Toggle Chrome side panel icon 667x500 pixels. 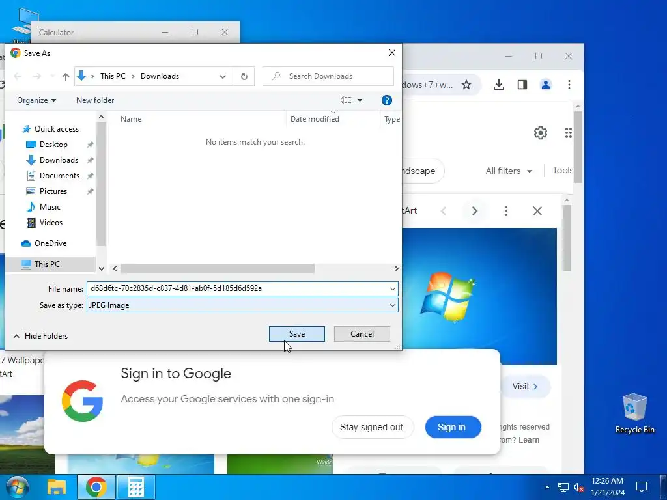(522, 85)
